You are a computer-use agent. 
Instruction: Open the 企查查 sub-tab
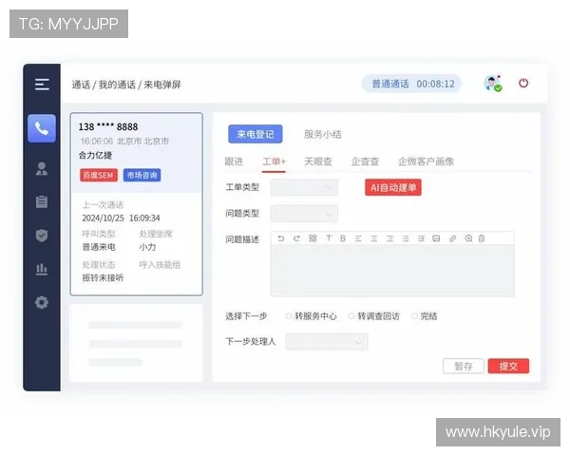coord(365,161)
